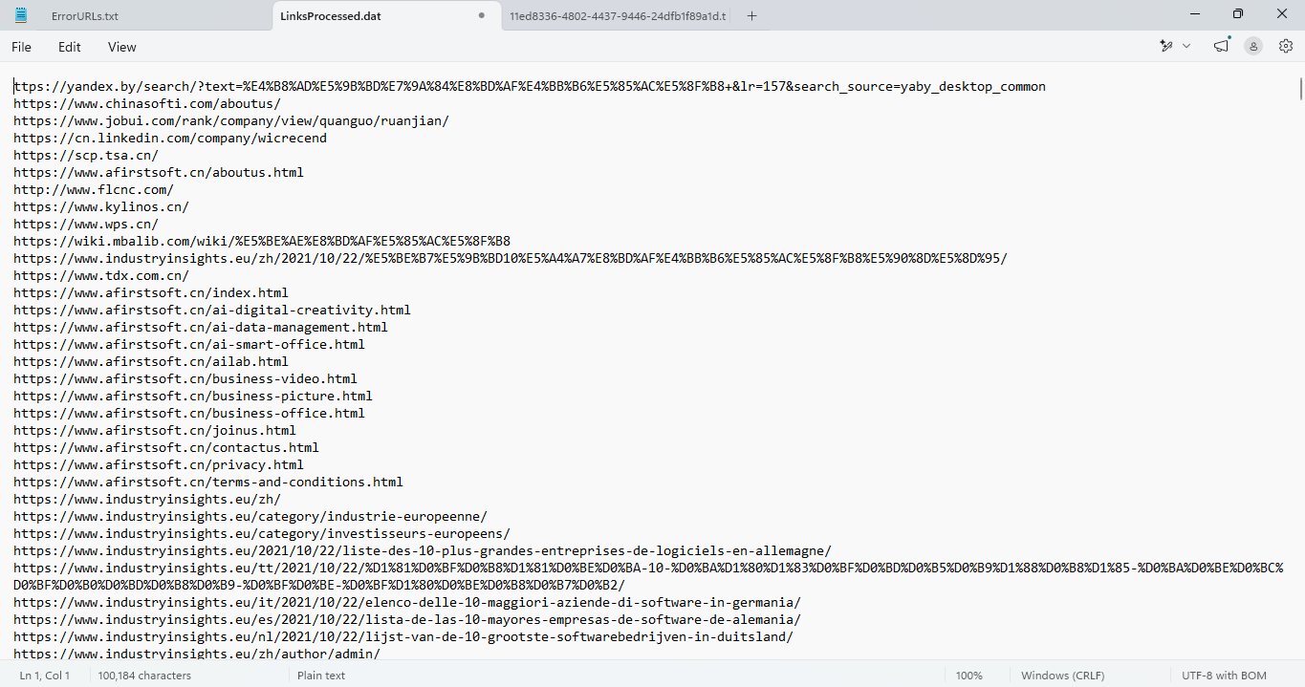1305x687 pixels.
Task: Click the terms-and-conditions.html line
Action: tap(208, 482)
